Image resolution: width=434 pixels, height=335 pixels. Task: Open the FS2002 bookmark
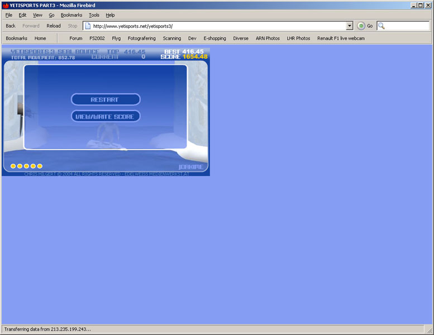pos(97,38)
